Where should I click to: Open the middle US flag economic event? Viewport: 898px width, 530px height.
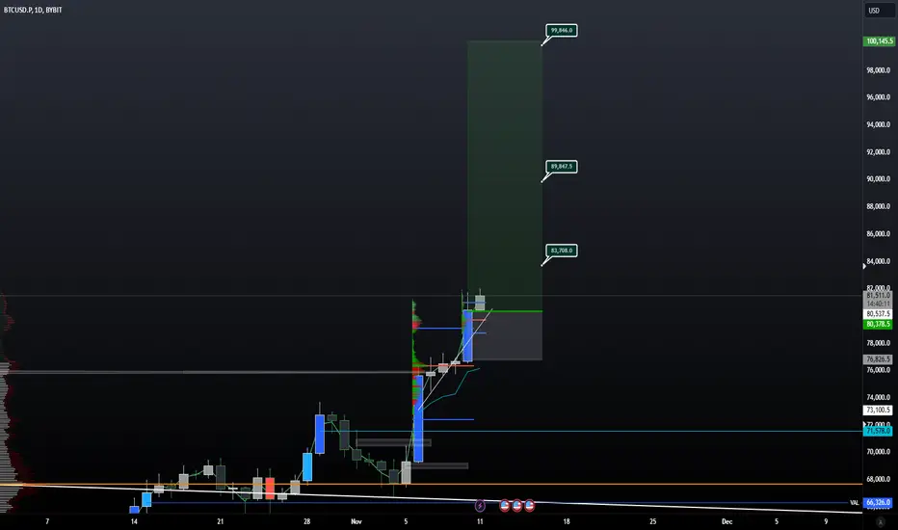517,506
